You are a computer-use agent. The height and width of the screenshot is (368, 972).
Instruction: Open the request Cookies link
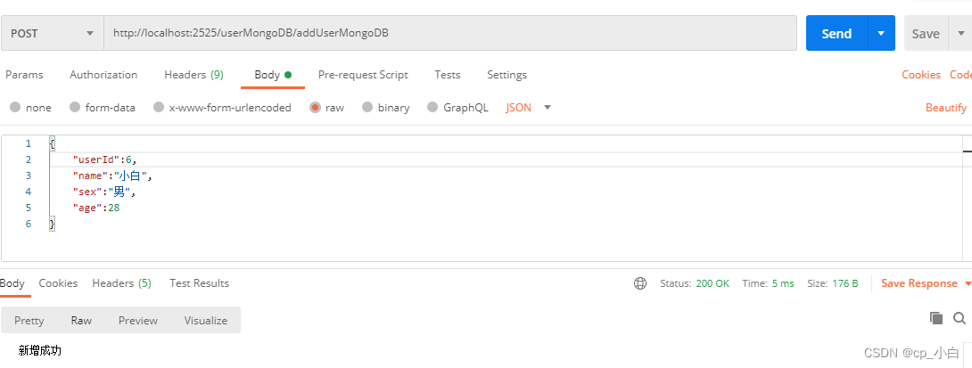point(920,75)
